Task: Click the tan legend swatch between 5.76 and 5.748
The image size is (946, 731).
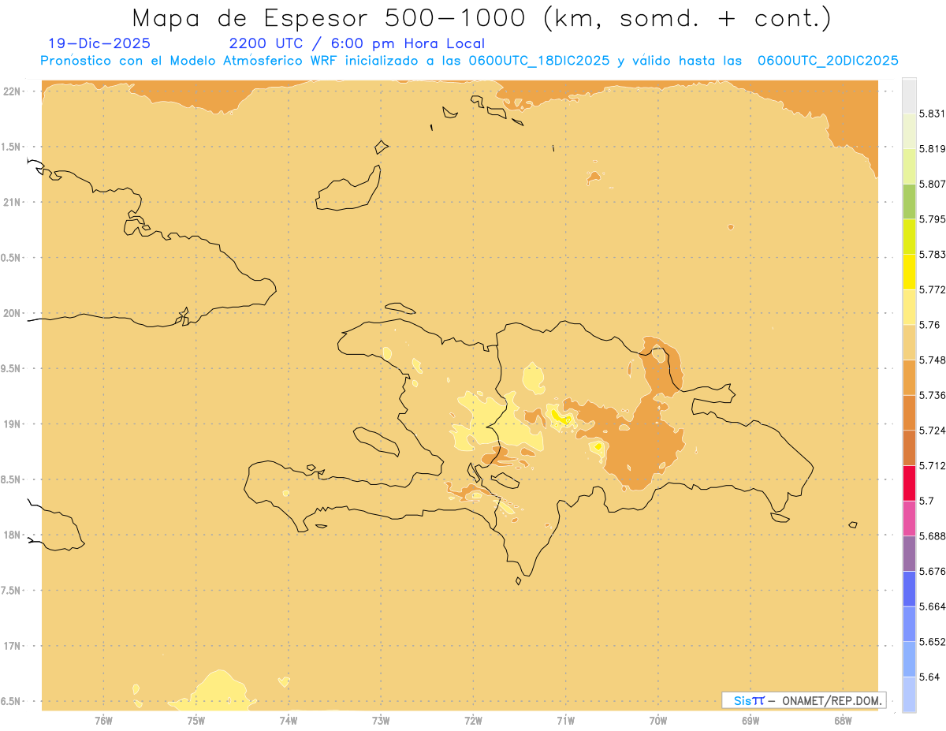Action: coord(909,342)
